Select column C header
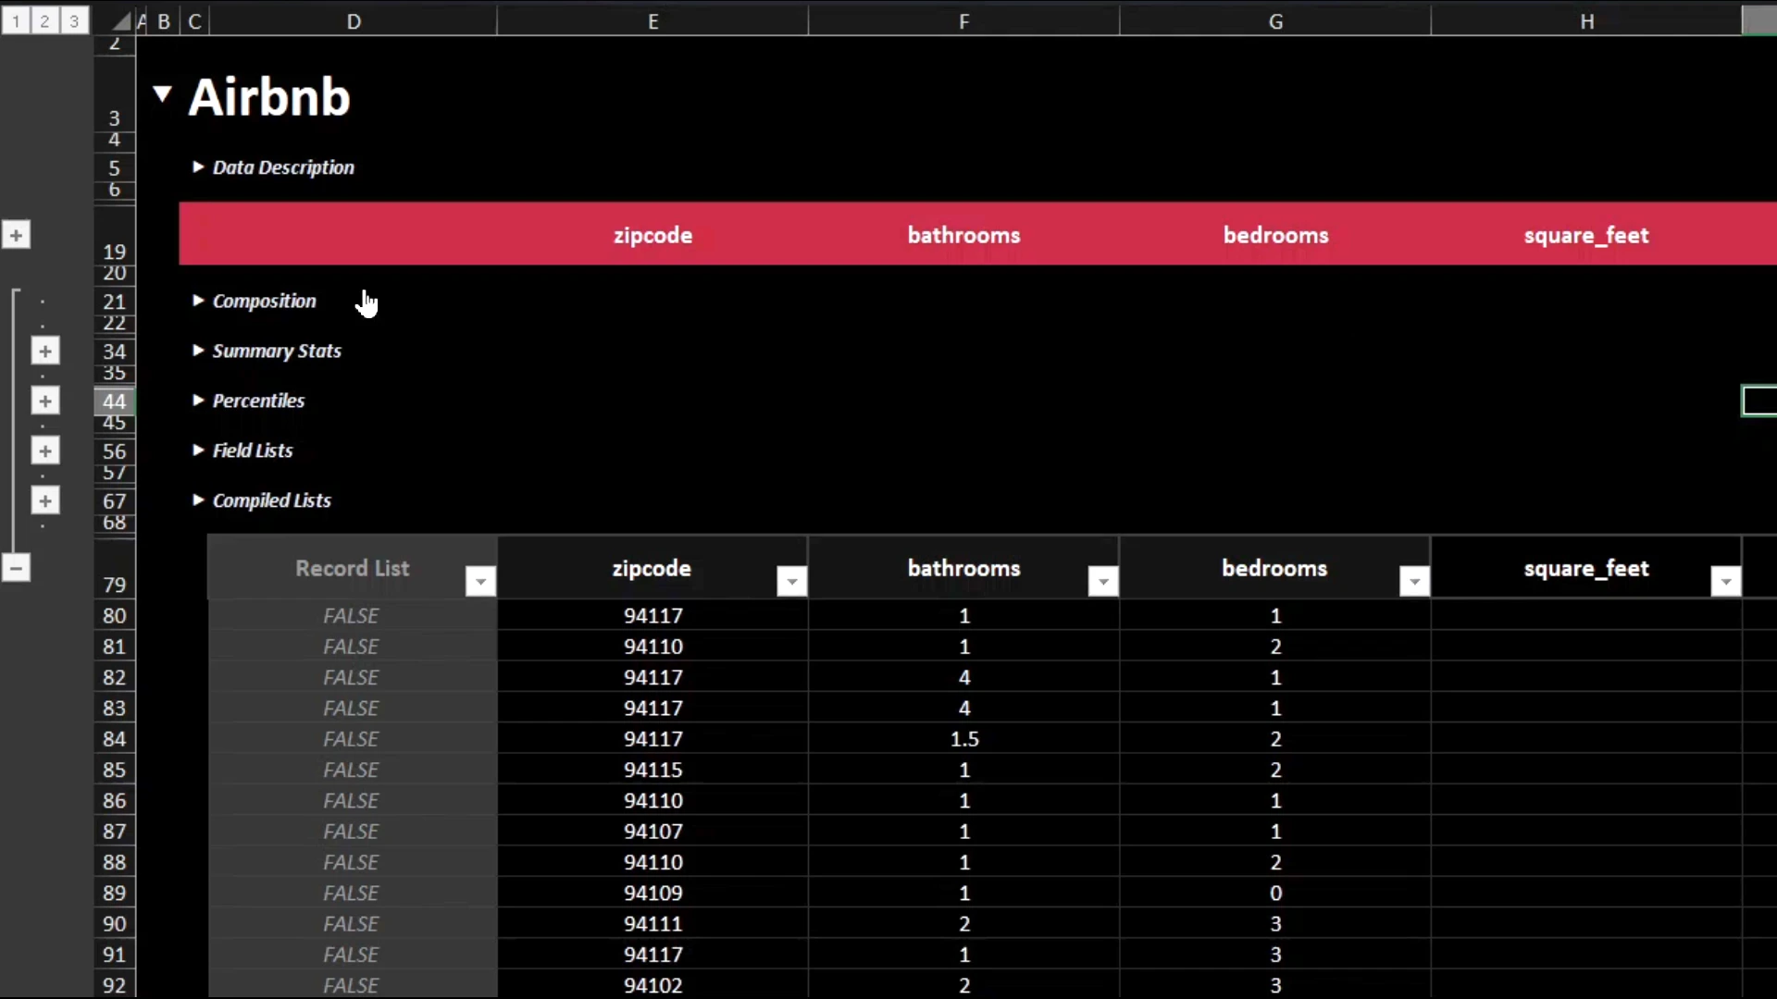This screenshot has height=999, width=1777. click(194, 21)
